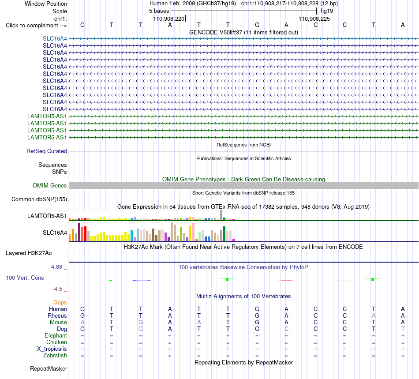The image size is (419, 379).
Task: Select the Elephant species row label
Action: [56, 335]
